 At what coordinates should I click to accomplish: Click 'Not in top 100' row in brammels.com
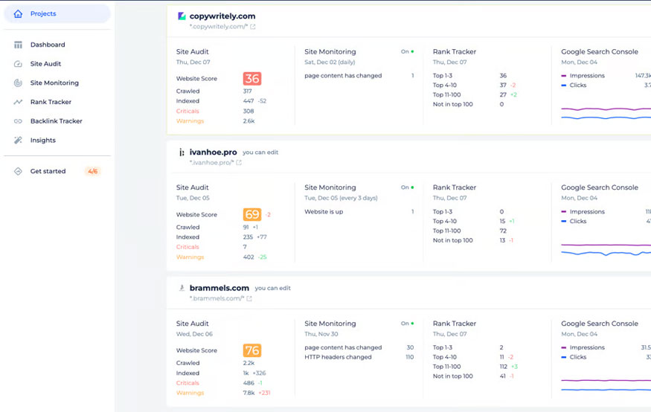coord(473,376)
